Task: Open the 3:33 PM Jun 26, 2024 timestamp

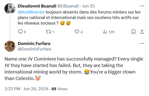Action: tap(26, 89)
